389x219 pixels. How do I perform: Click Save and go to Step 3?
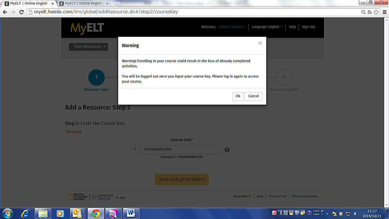tap(182, 179)
